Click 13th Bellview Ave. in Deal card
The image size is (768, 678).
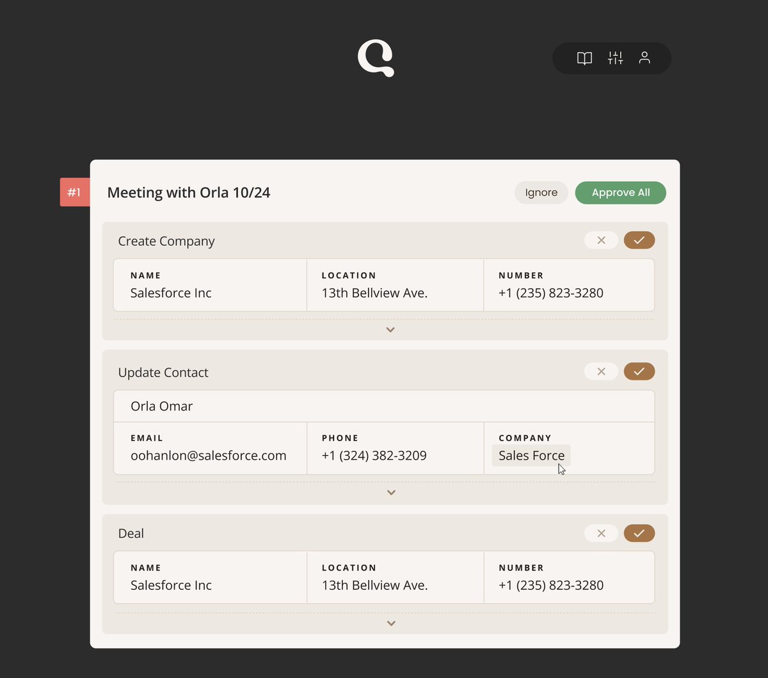pos(374,585)
